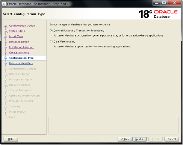Screen dimensions: 183x145
Task: Click the Installation Location step bullet icon
Action: (6, 47)
